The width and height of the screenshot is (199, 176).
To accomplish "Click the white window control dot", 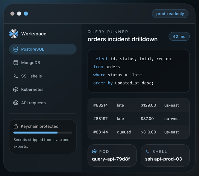I will point(19,14).
